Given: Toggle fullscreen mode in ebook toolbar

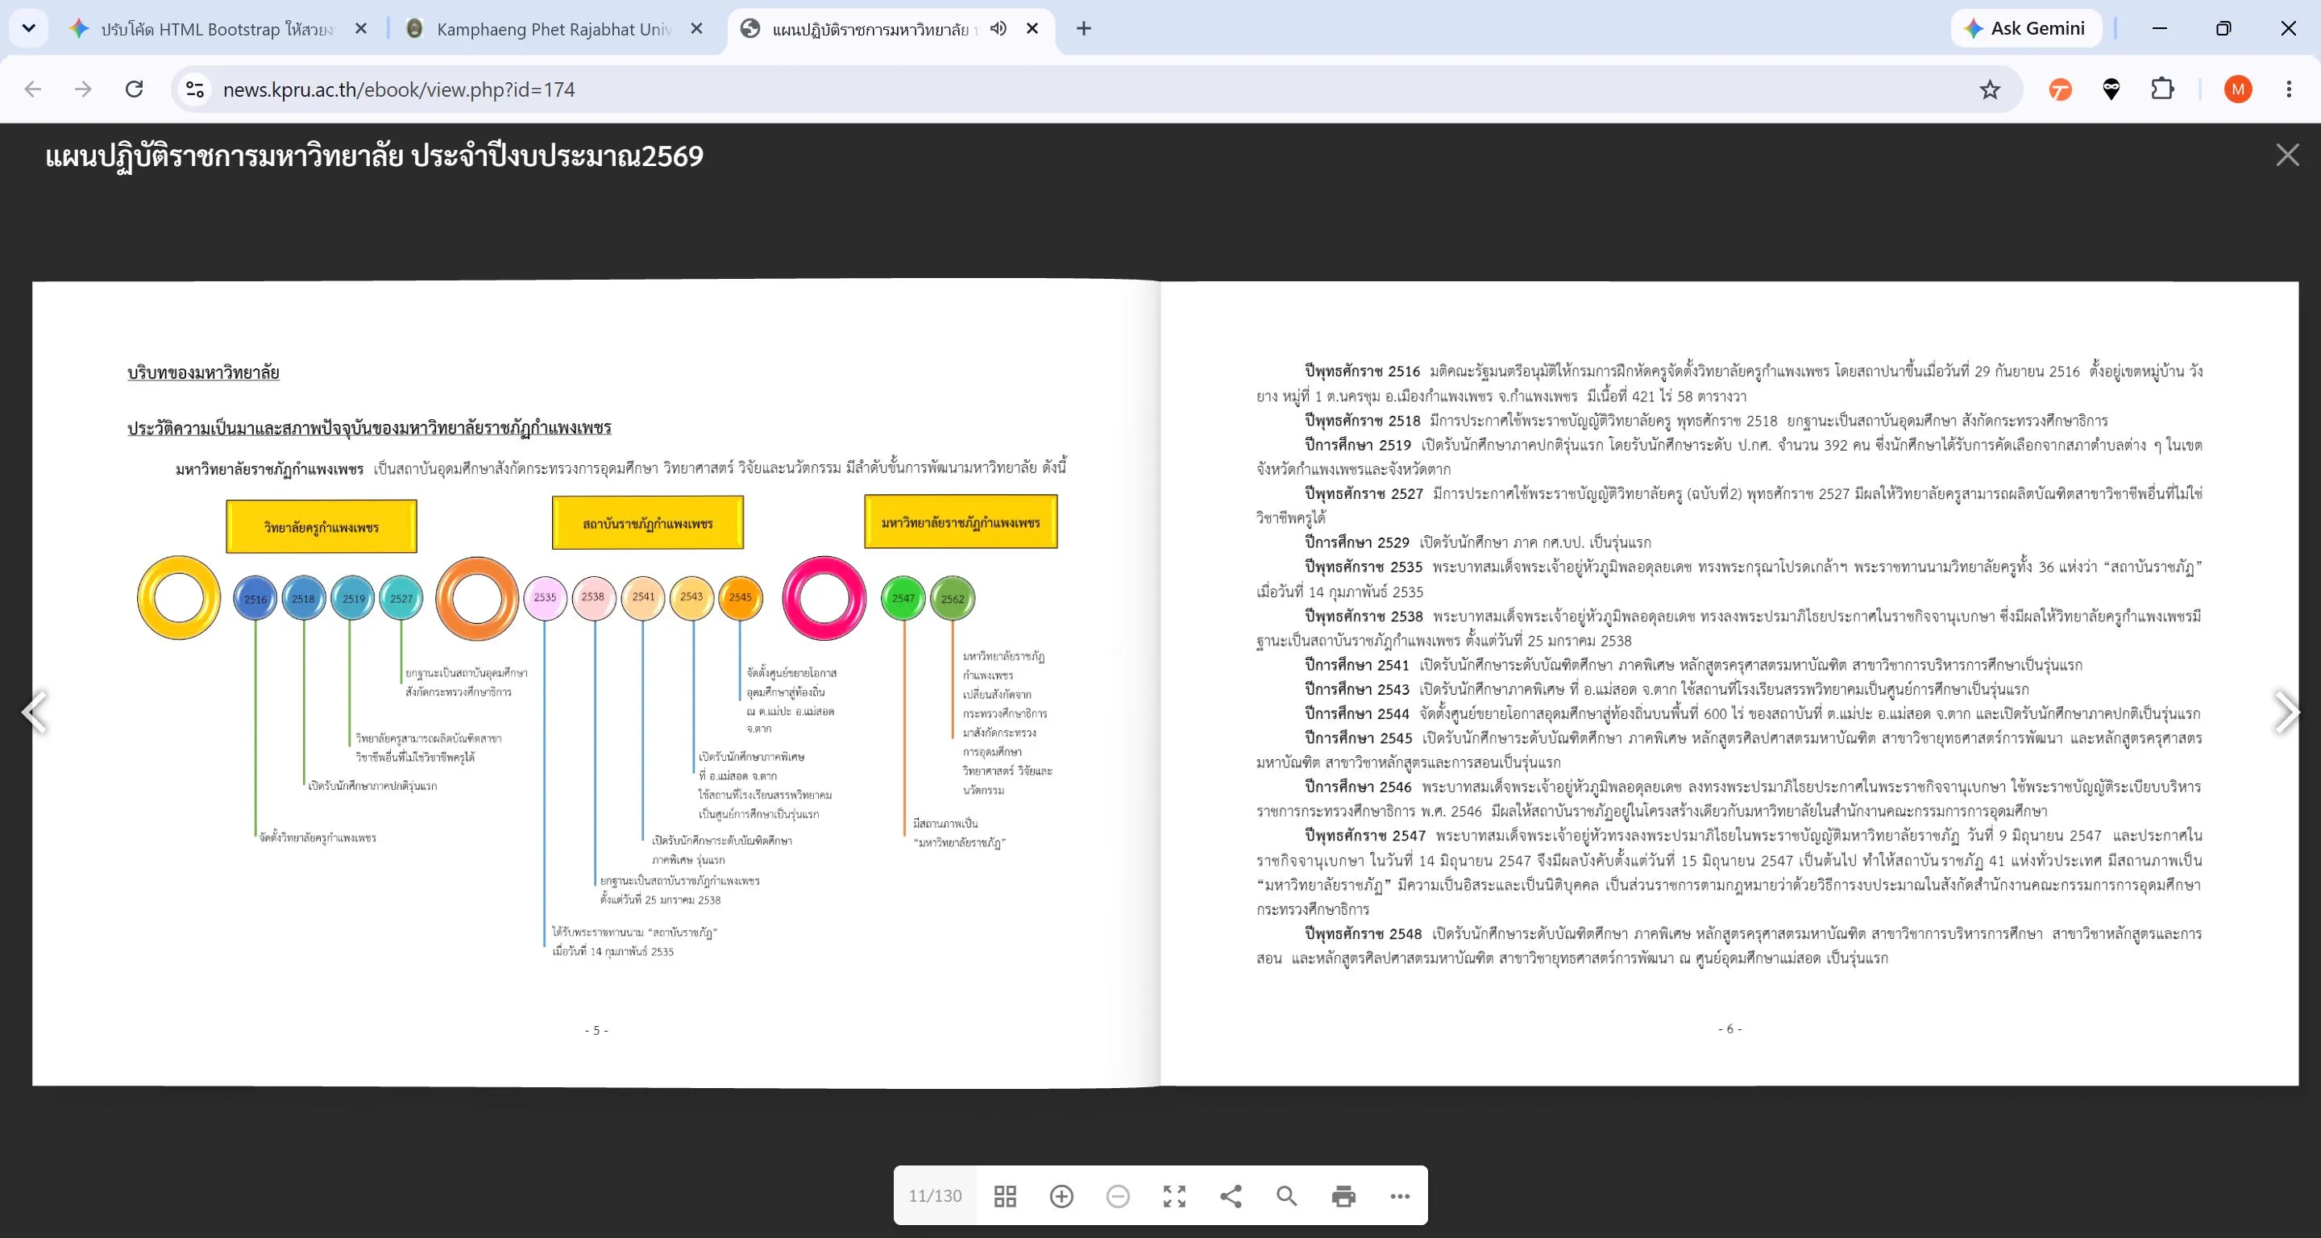Looking at the screenshot, I should click(1174, 1195).
